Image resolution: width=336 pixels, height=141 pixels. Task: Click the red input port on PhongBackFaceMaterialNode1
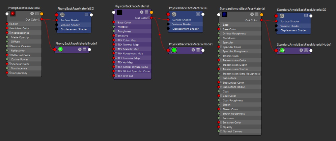tap(55, 50)
